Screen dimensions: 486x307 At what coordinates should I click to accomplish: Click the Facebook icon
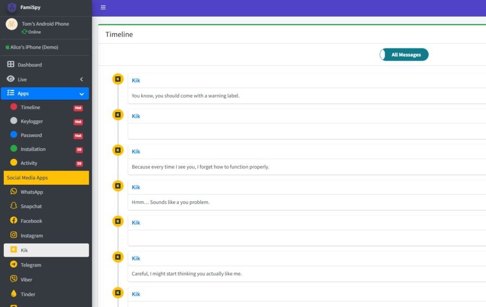click(x=14, y=220)
